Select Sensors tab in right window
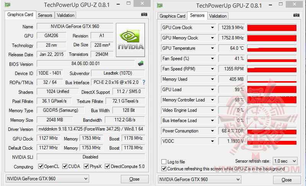Viewport: 306px width, 186px height. 197,15
